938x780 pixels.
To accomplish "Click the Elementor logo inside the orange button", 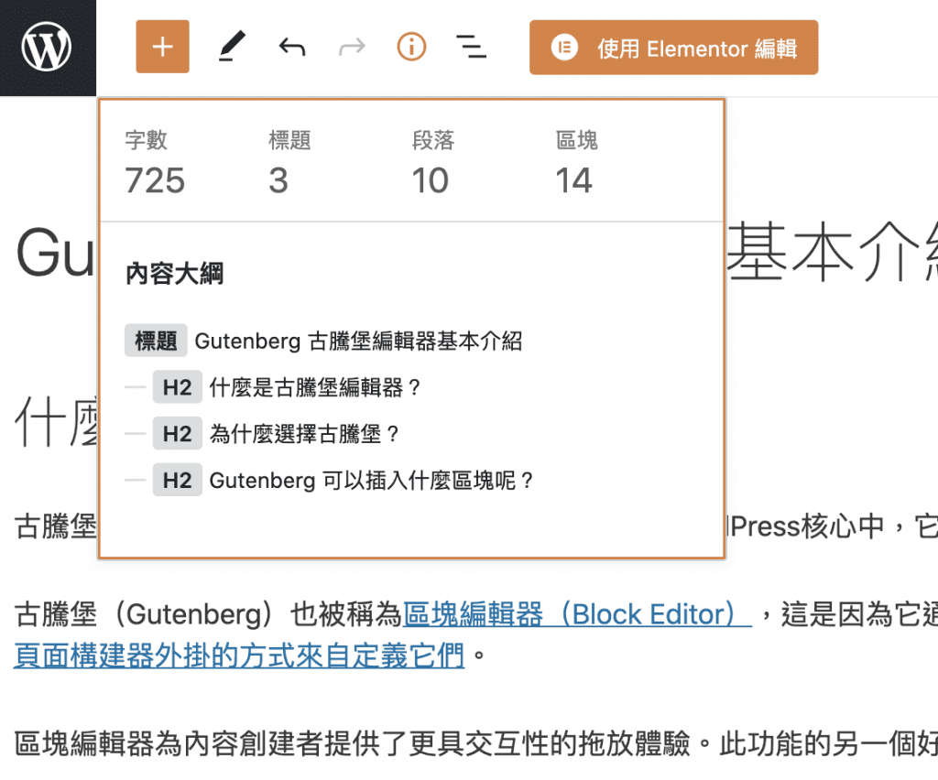I will click(564, 48).
